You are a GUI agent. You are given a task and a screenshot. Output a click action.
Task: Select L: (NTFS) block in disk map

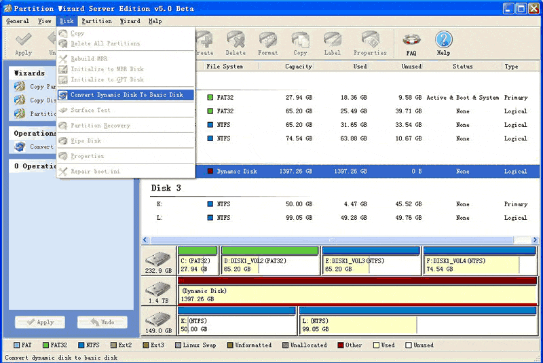pyautogui.click(x=418, y=321)
